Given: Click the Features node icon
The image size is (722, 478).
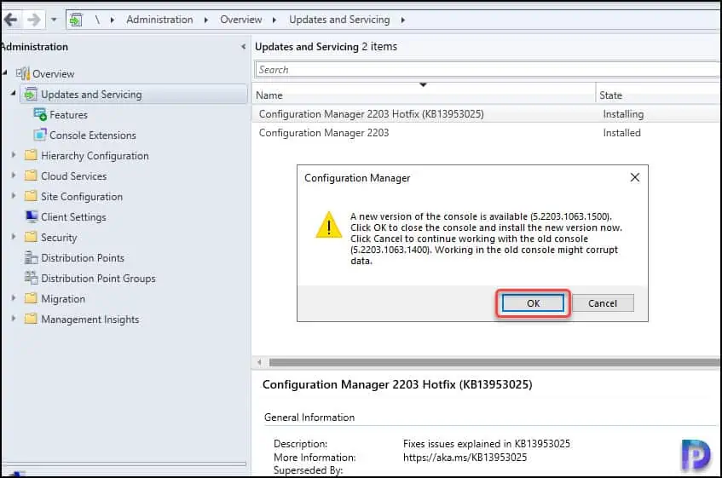Looking at the screenshot, I should [40, 114].
